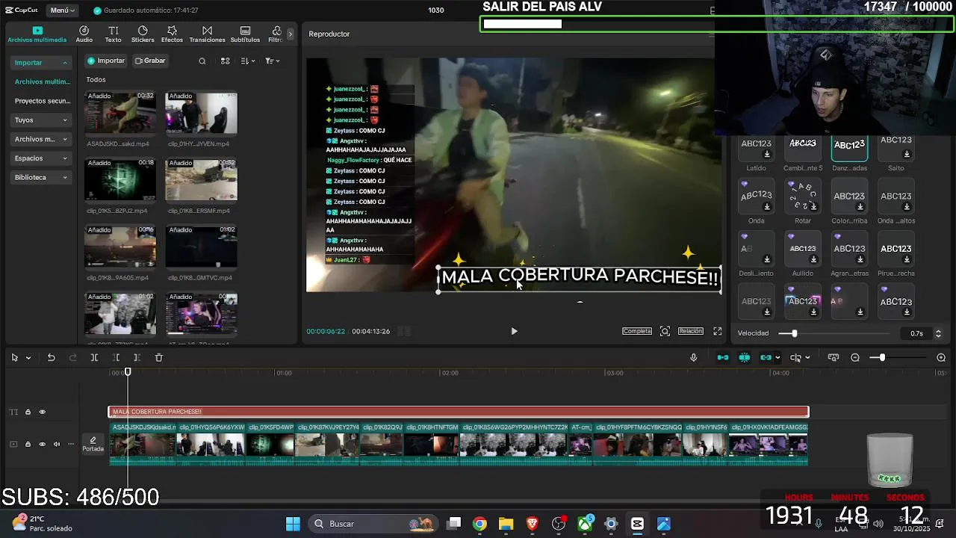
Task: Choose the Rotar text animation
Action: point(803,197)
